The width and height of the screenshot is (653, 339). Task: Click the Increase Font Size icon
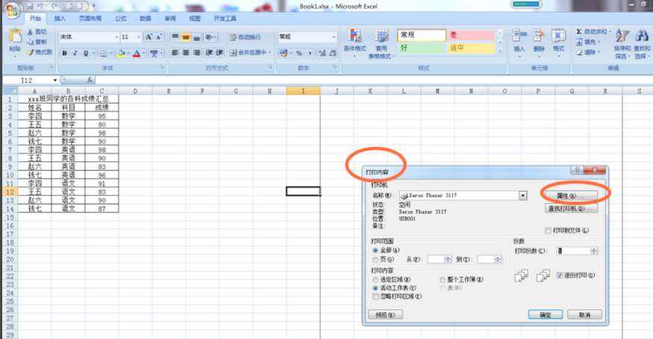(x=149, y=37)
